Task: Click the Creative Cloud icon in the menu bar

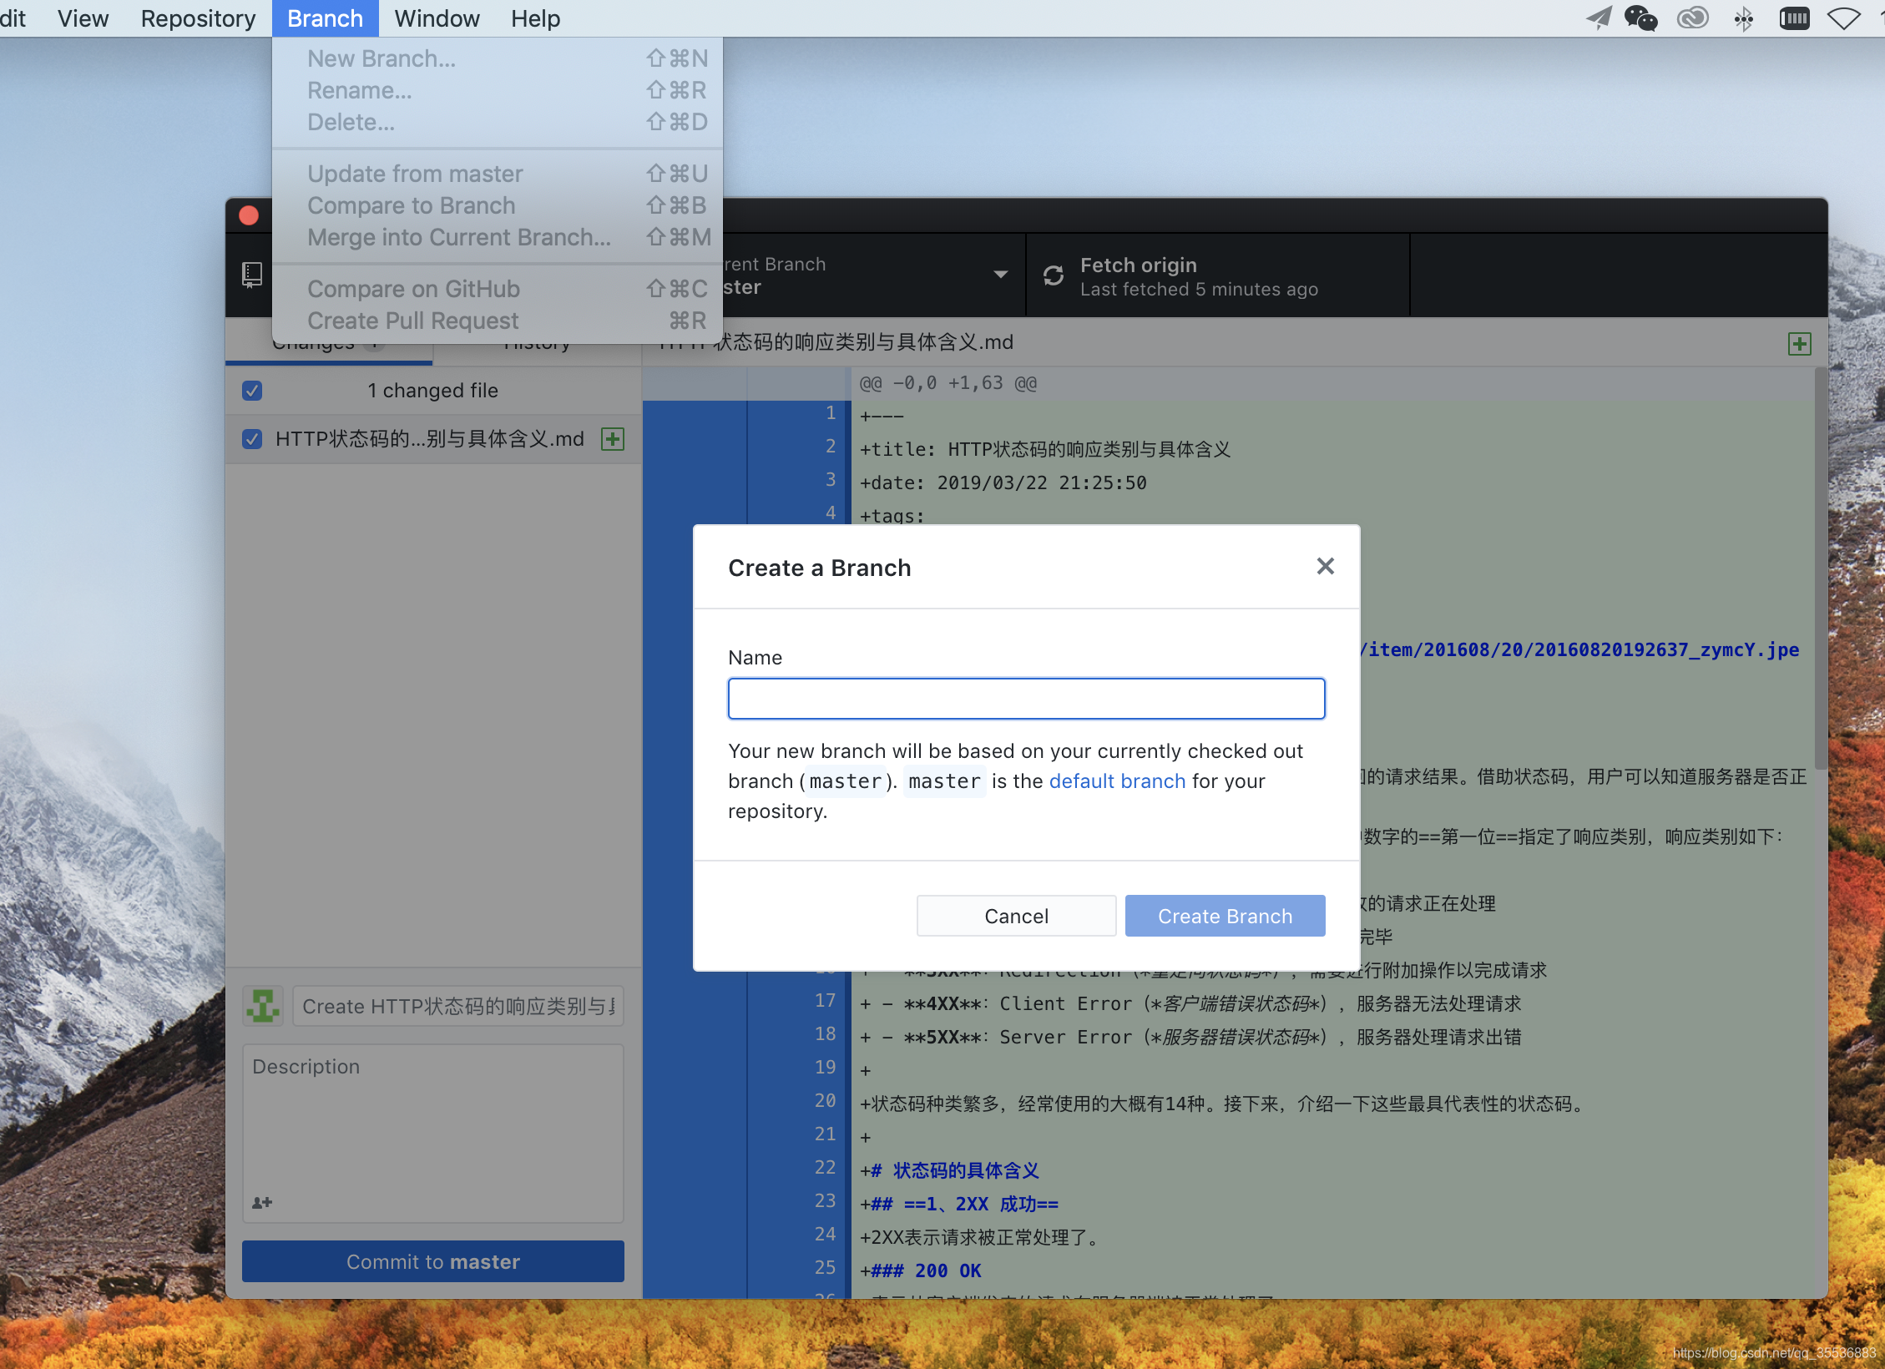Action: pyautogui.click(x=1691, y=18)
